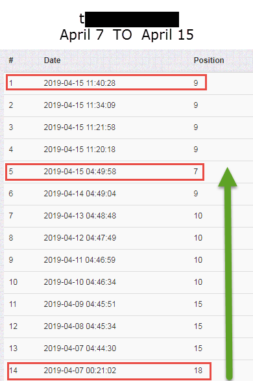The height and width of the screenshot is (381, 253).
Task: Click position 15 in the 2019-04-08 row
Action: 198,326
